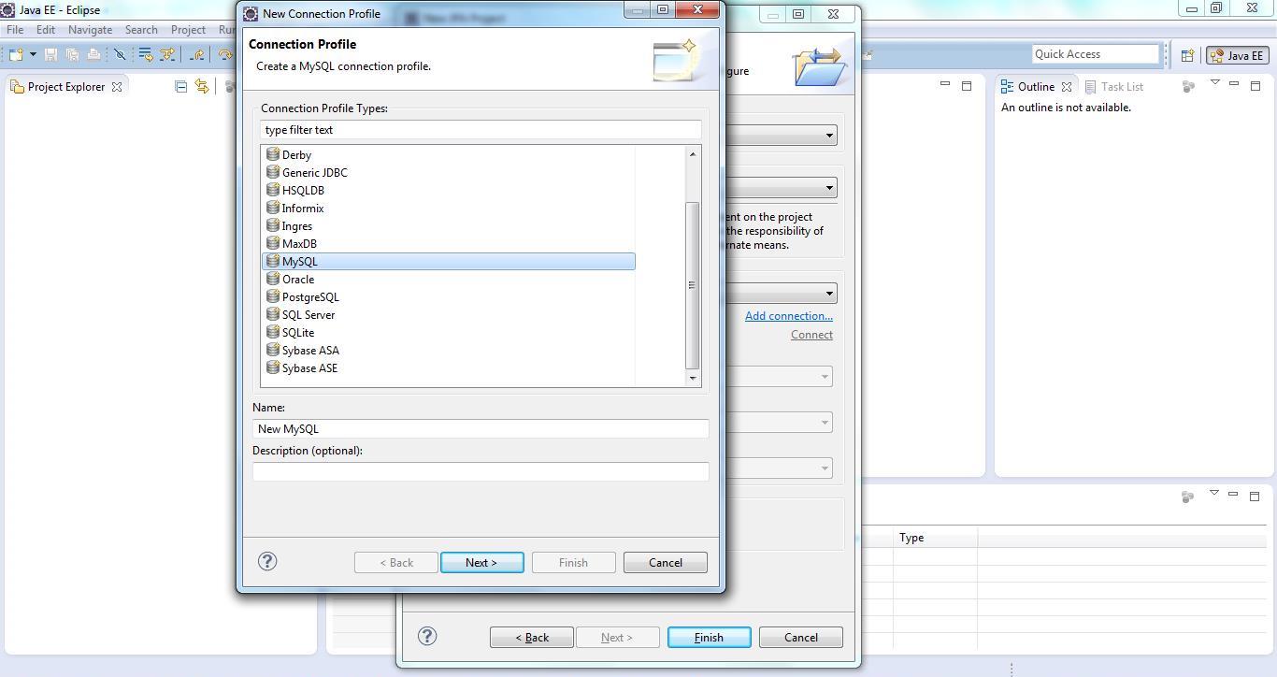Select the Task List view tab
This screenshot has width=1277, height=677.
point(1113,86)
